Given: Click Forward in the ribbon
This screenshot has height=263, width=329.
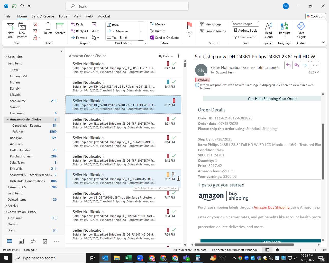Looking at the screenshot, I should (x=79, y=37).
